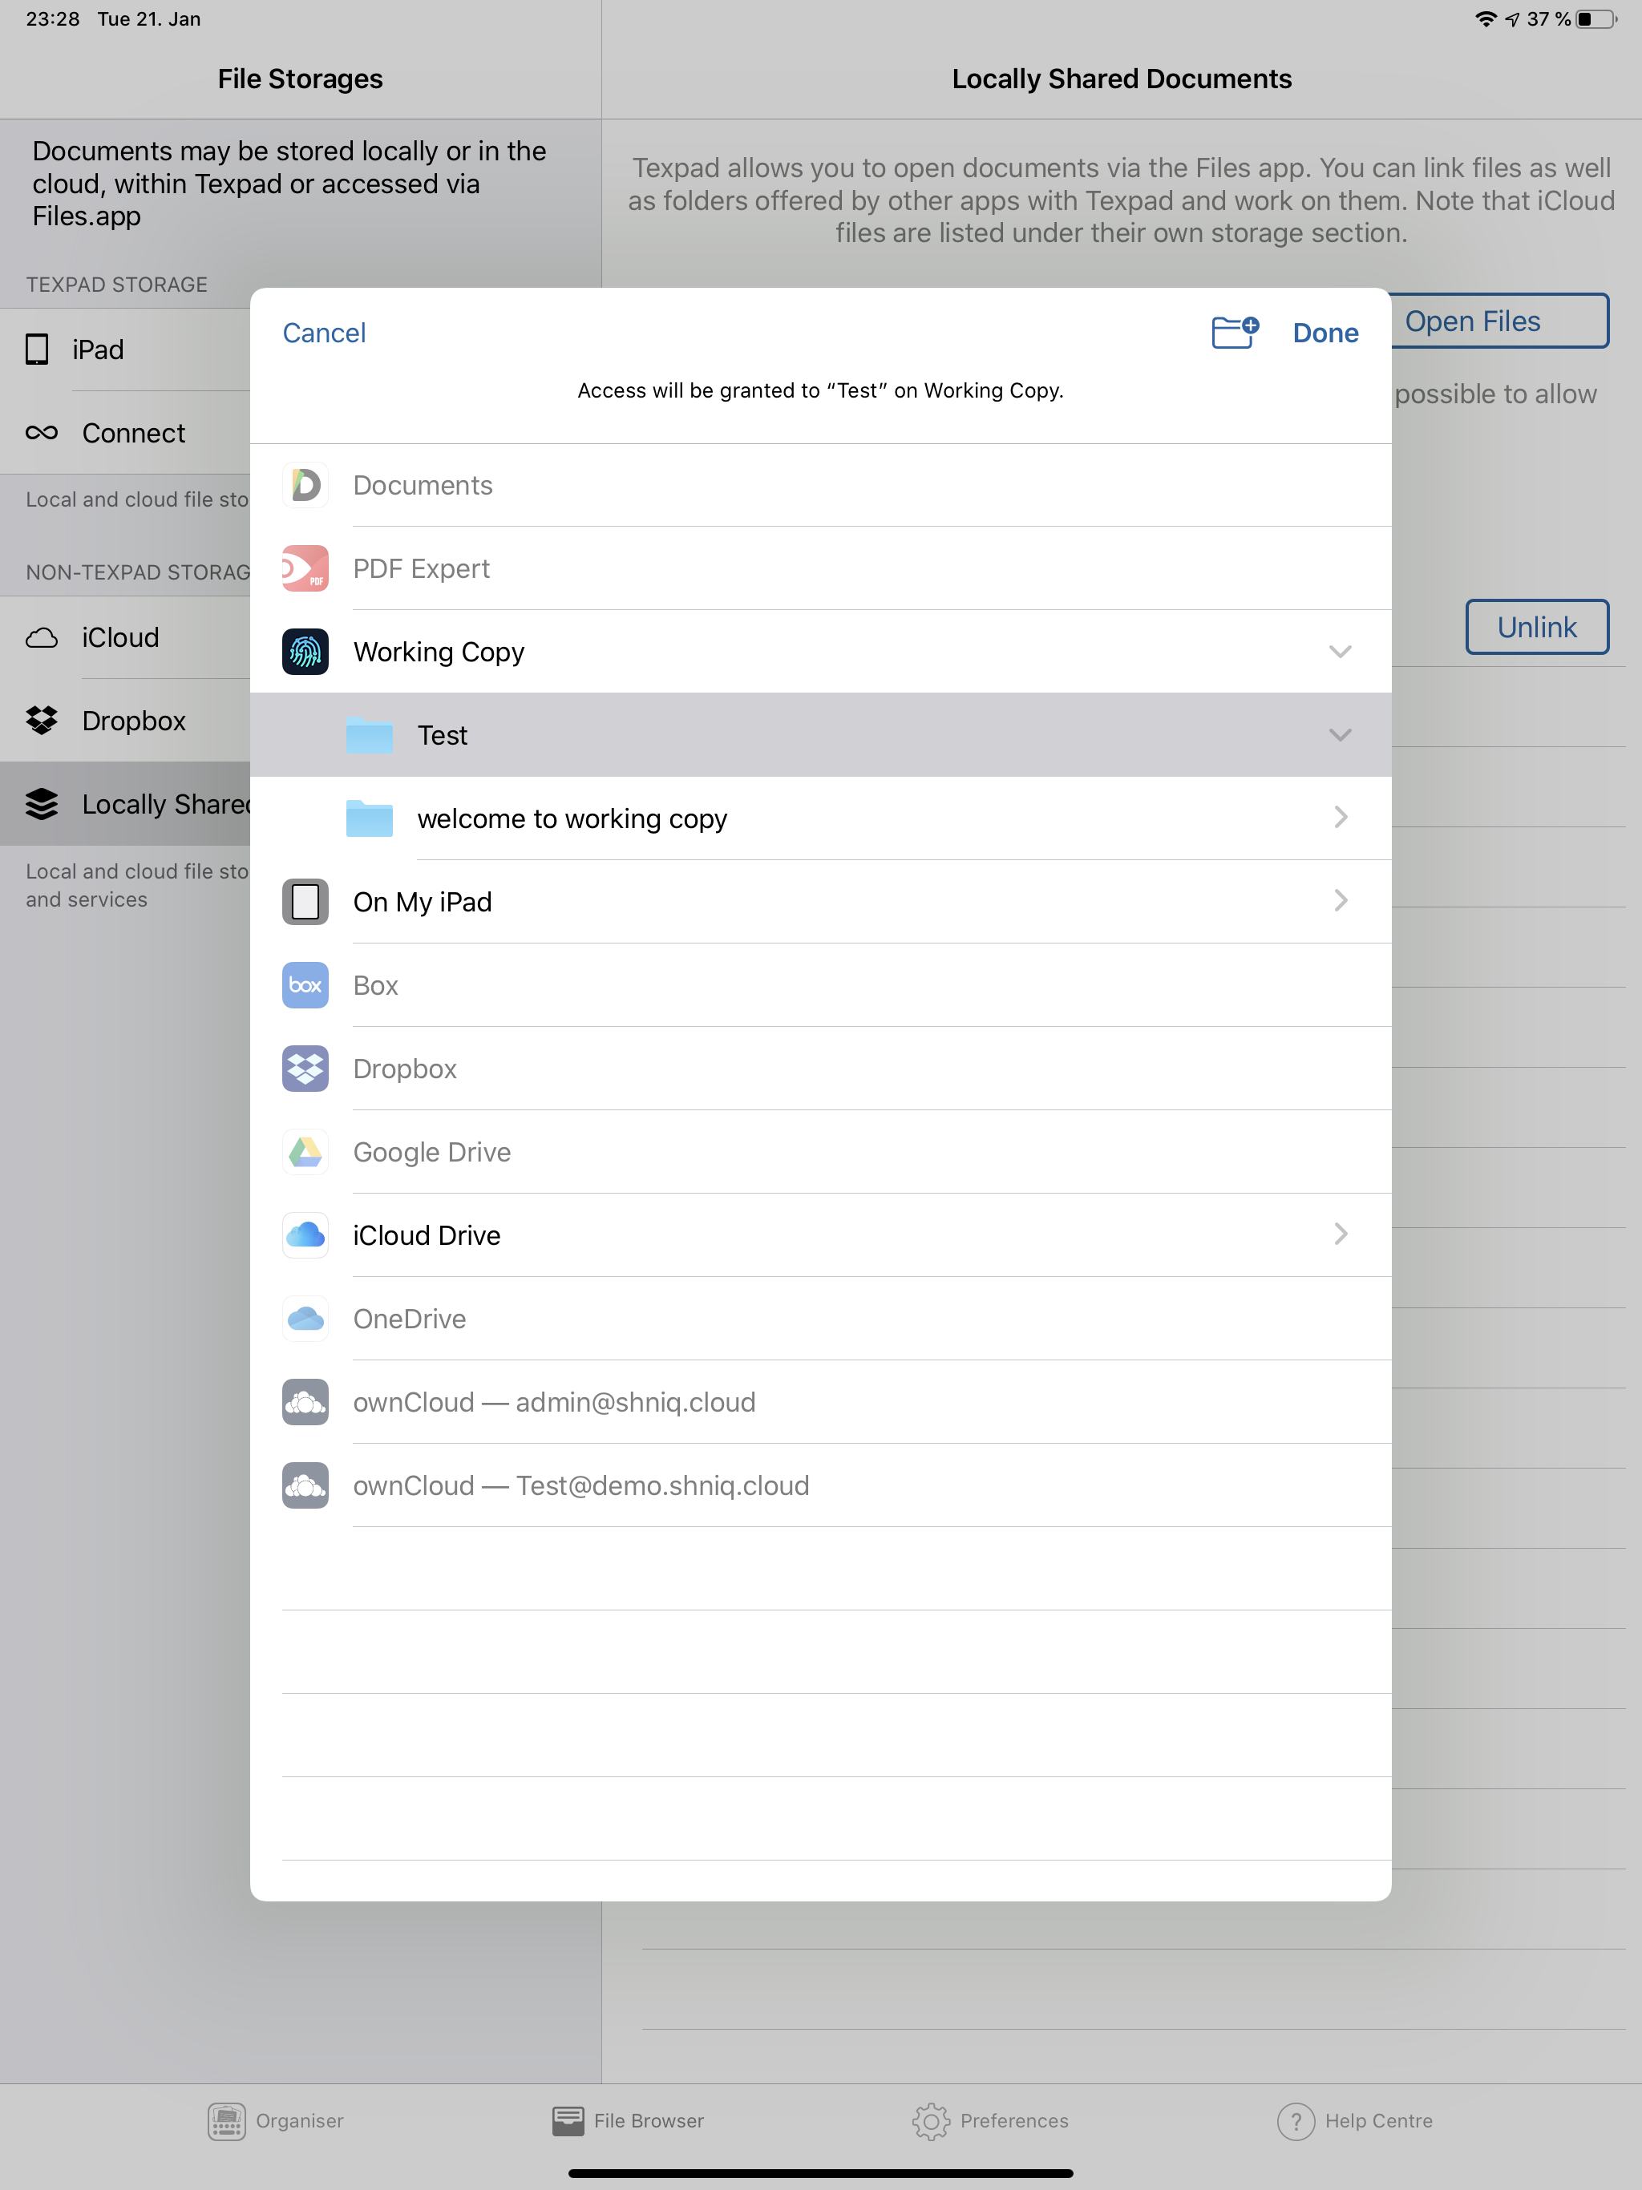Tap the Google Drive icon
Image resolution: width=1642 pixels, height=2190 pixels.
tap(305, 1151)
